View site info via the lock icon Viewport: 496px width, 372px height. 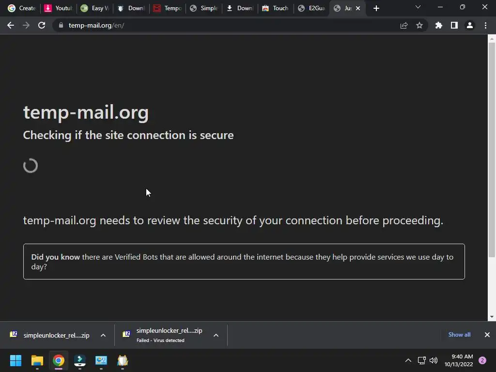[x=61, y=25]
